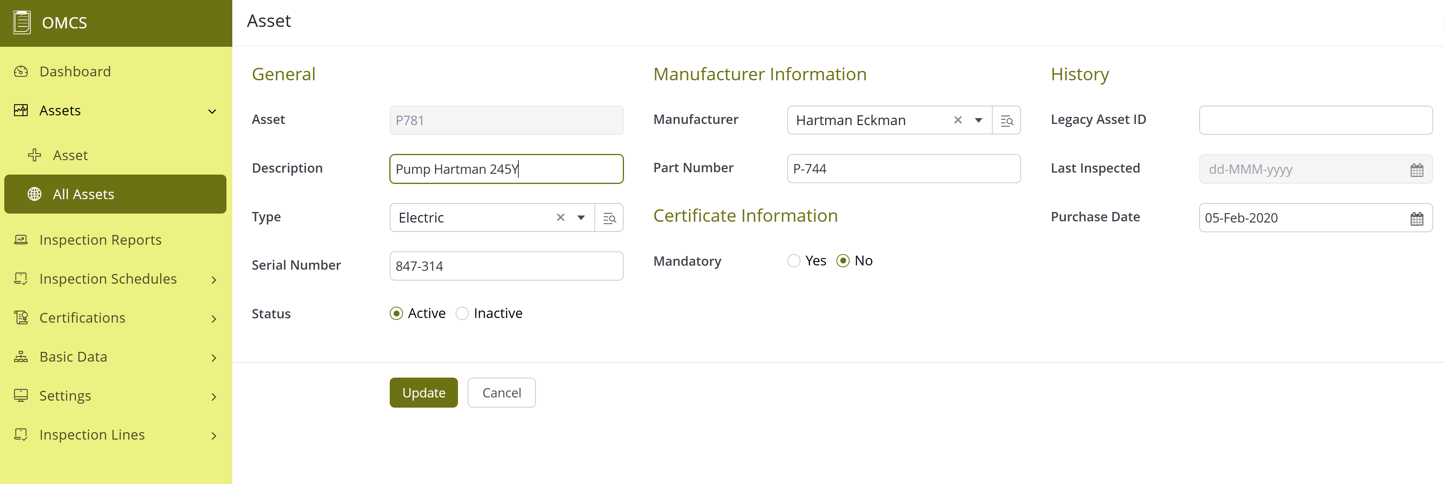The width and height of the screenshot is (1444, 484).
Task: Open the Manufacturer search lookup icon
Action: click(1006, 120)
